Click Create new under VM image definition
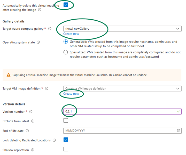This screenshot has width=186, height=155. tap(71, 94)
